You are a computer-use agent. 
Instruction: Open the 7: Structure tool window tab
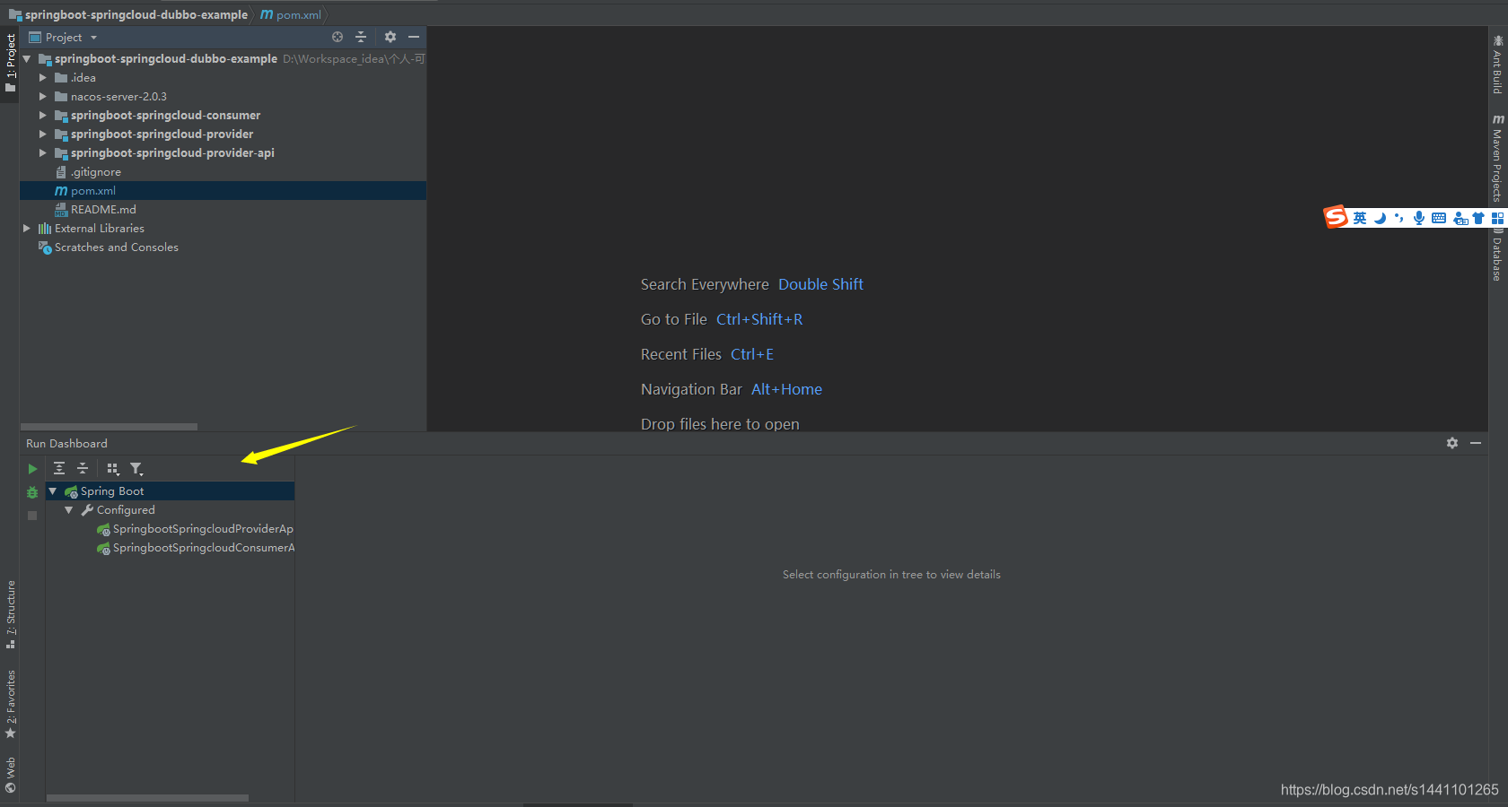(11, 615)
